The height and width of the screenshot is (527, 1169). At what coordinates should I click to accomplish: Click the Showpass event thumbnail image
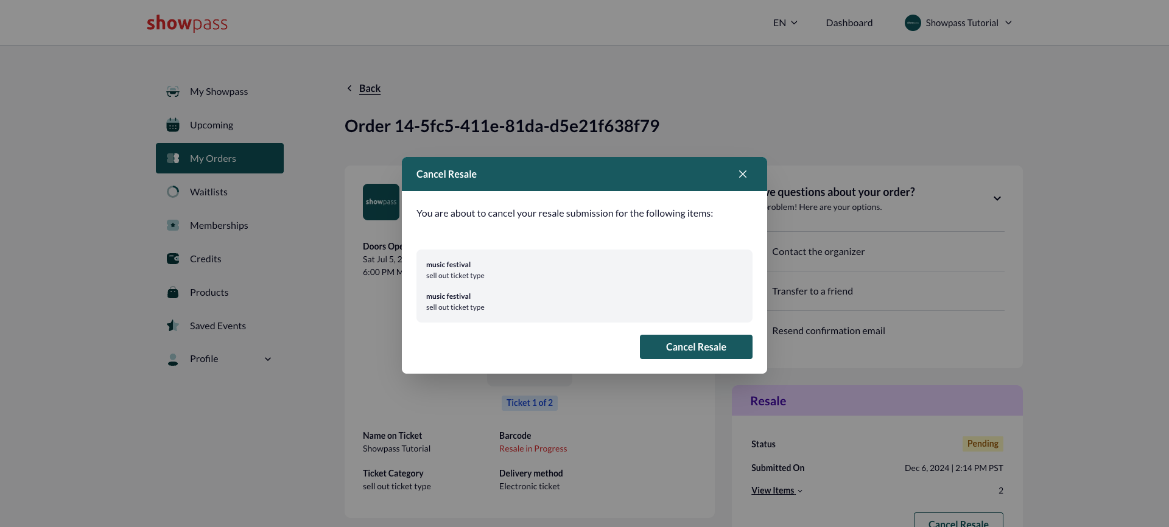point(381,202)
